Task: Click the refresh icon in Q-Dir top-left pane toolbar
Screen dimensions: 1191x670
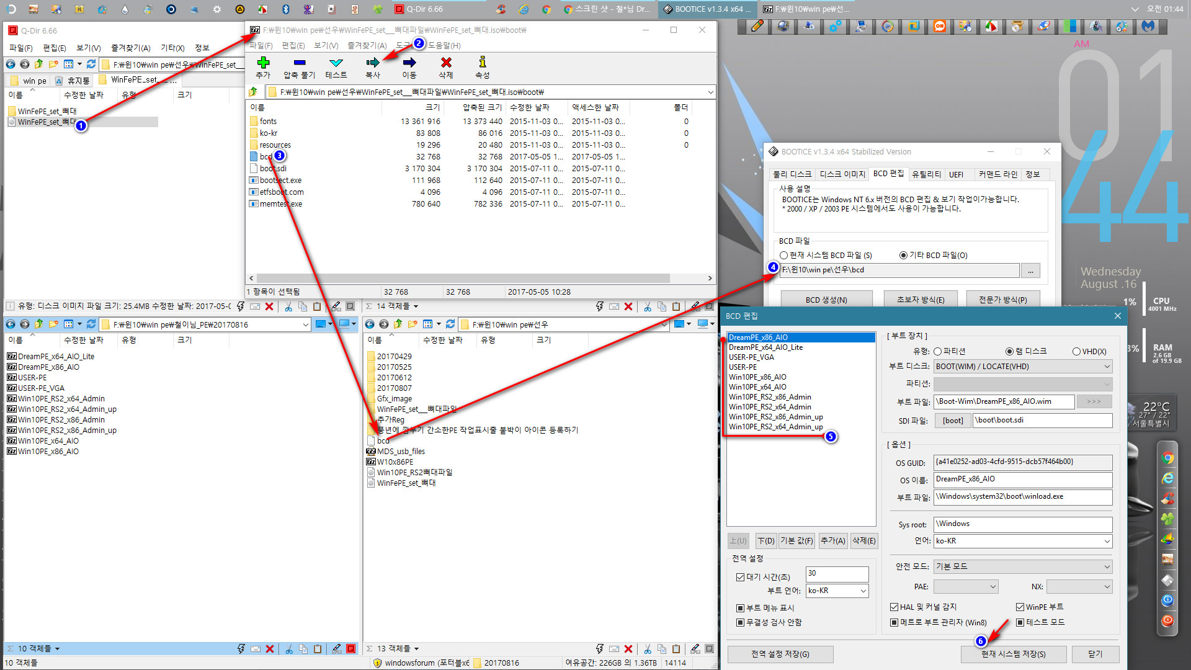Action: pyautogui.click(x=91, y=64)
